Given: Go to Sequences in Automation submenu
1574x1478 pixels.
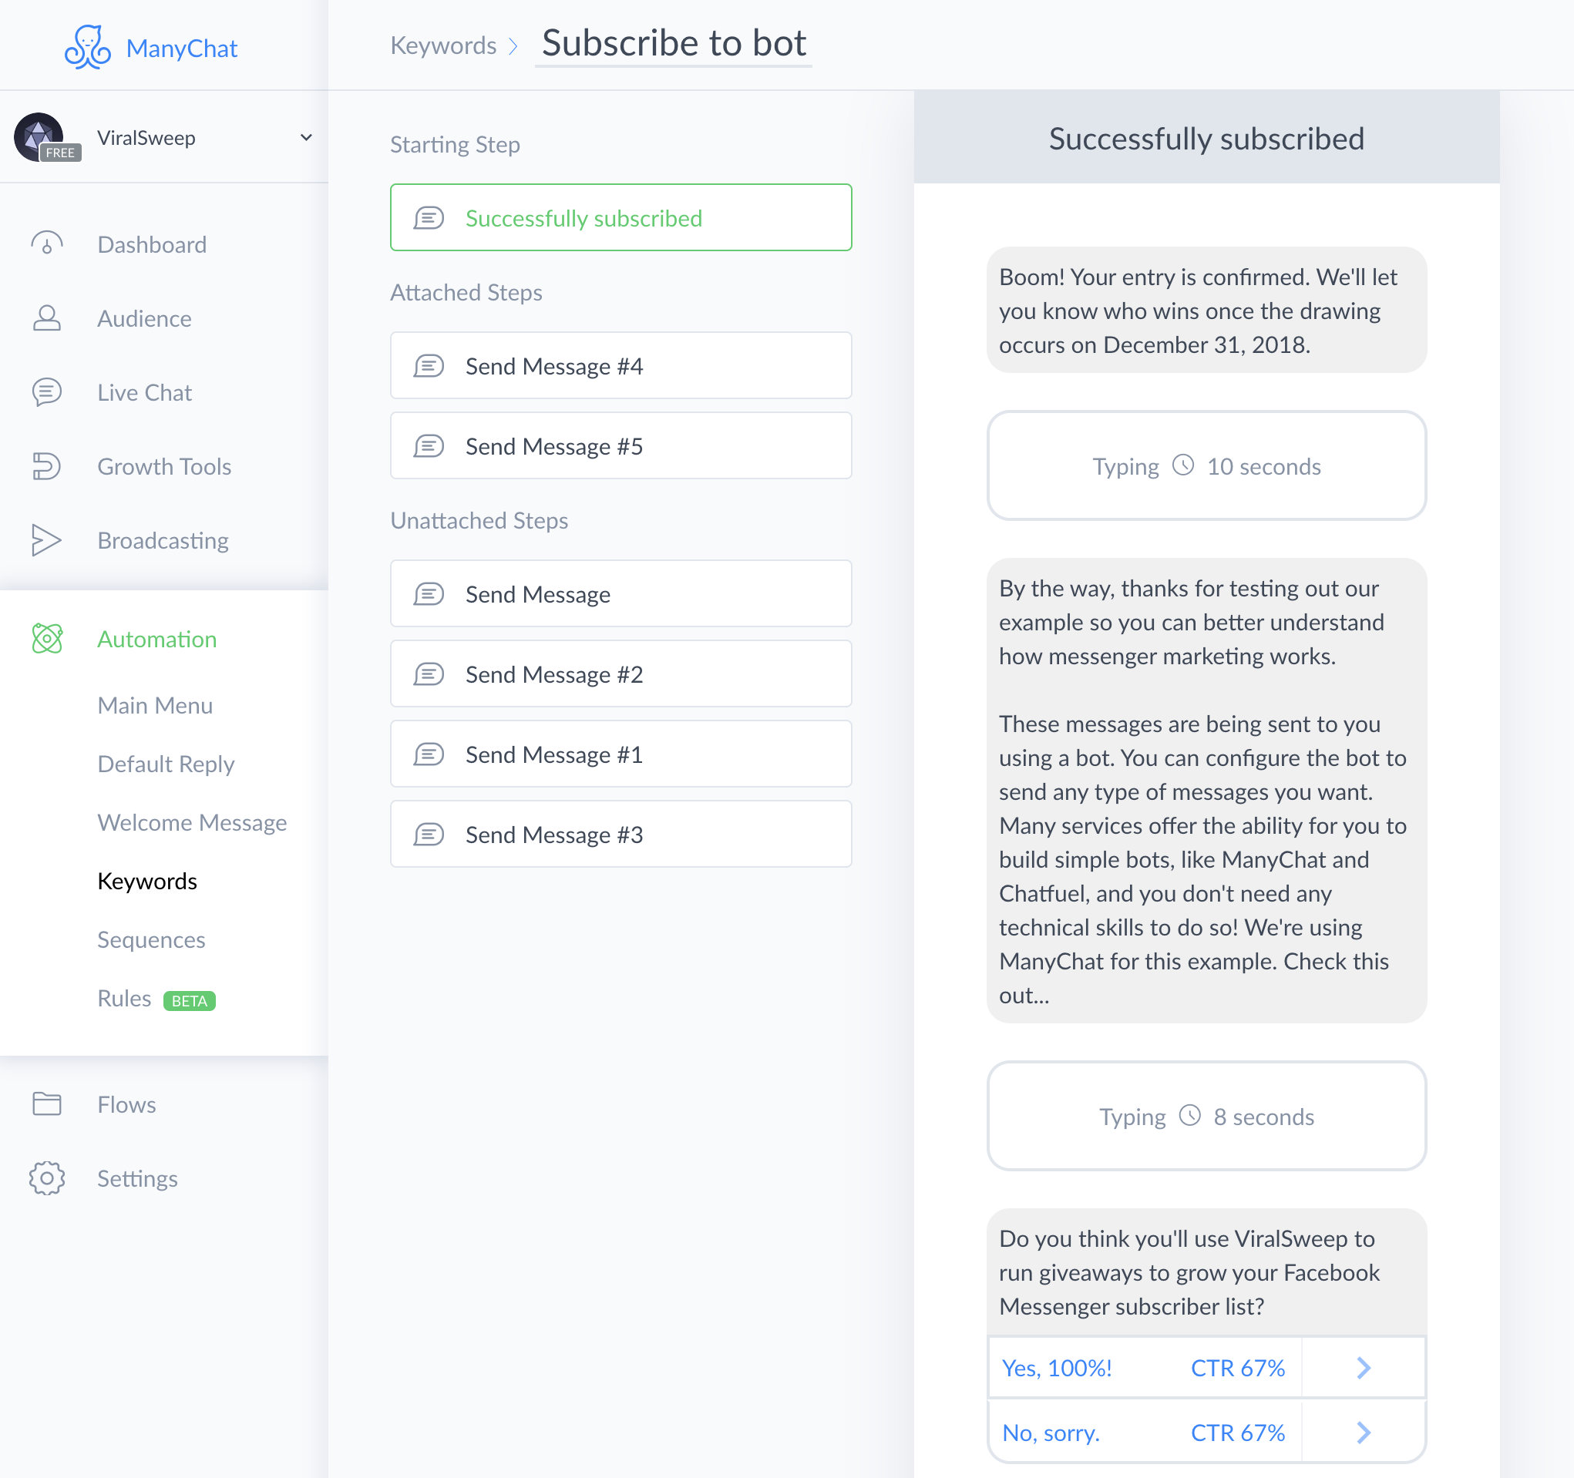Looking at the screenshot, I should tap(151, 939).
